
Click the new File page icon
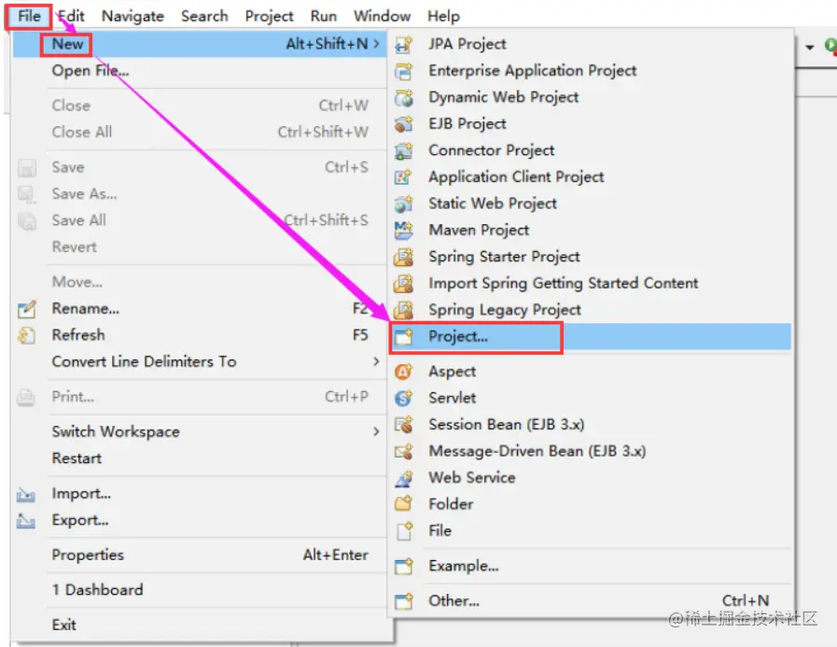tap(404, 530)
